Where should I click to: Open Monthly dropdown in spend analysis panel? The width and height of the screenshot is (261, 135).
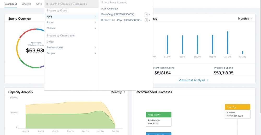tap(245, 19)
